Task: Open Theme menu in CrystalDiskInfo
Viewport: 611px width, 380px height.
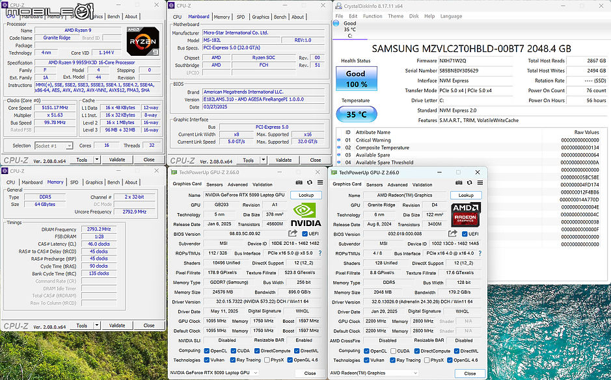Action: [x=396, y=16]
